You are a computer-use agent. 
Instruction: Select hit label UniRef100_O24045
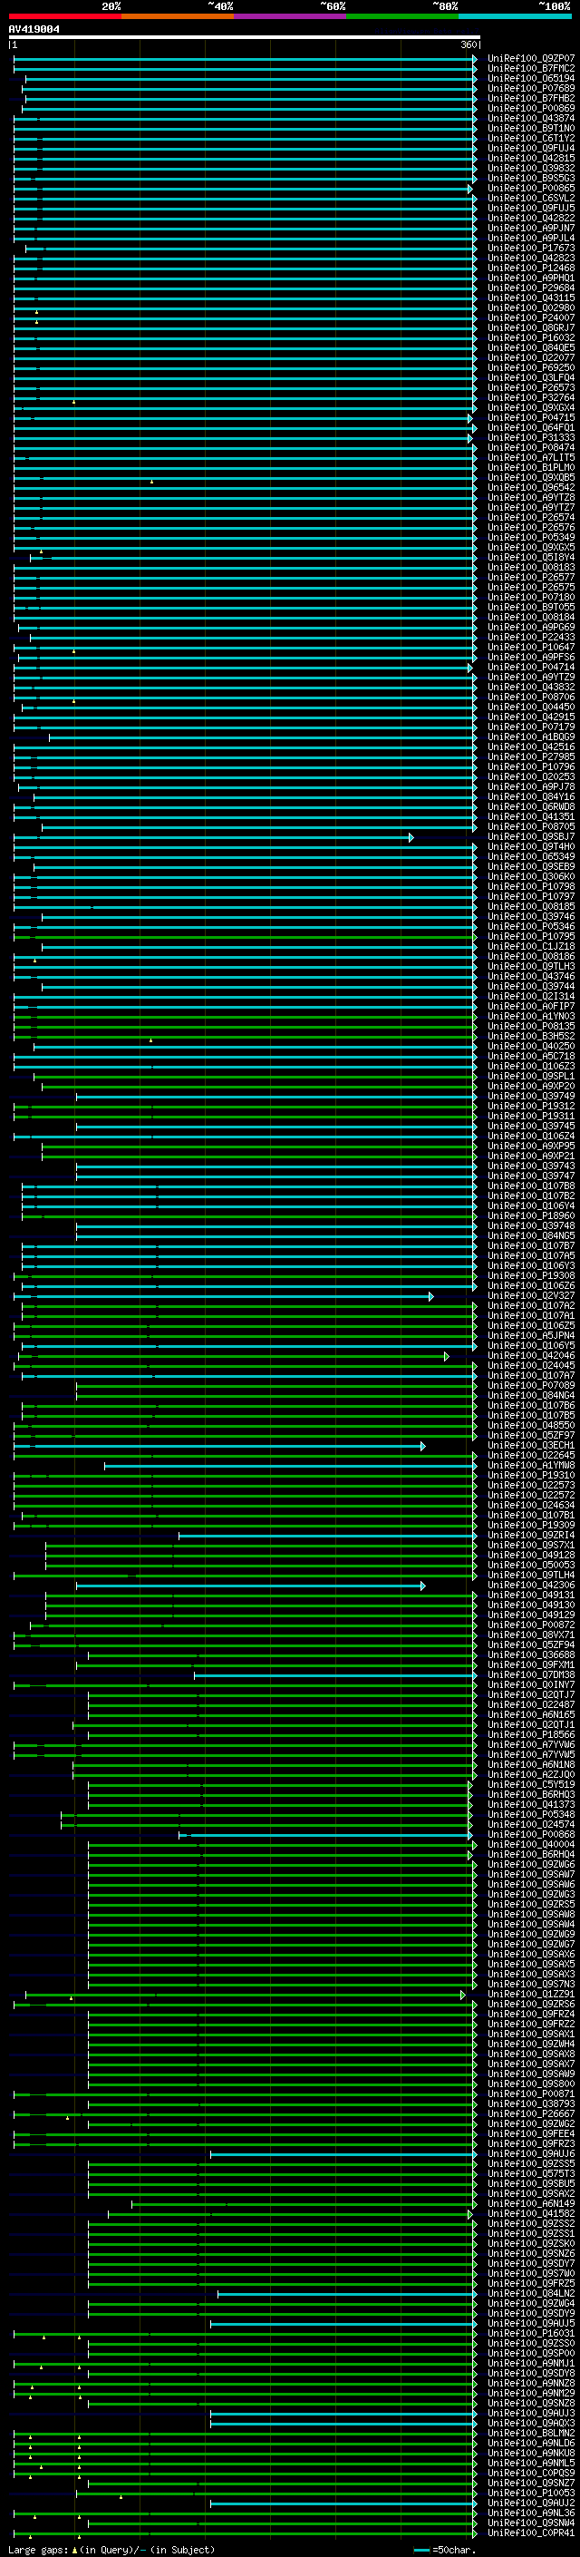coord(531,1366)
